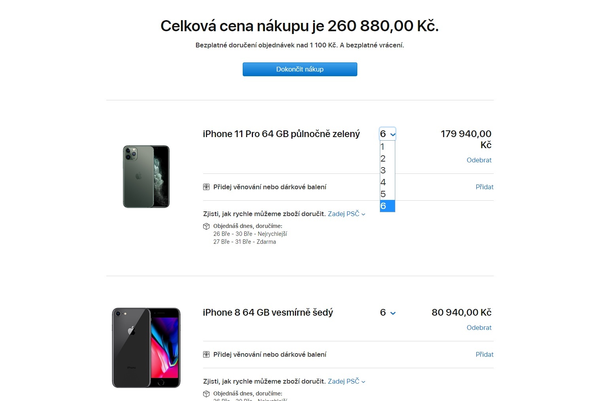Select quantity 1 for iPhone 11 Pro
The image size is (602, 401).
387,147
